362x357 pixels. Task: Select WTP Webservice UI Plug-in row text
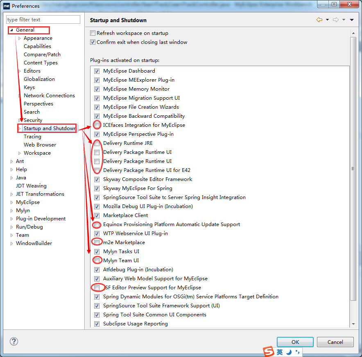point(135,233)
